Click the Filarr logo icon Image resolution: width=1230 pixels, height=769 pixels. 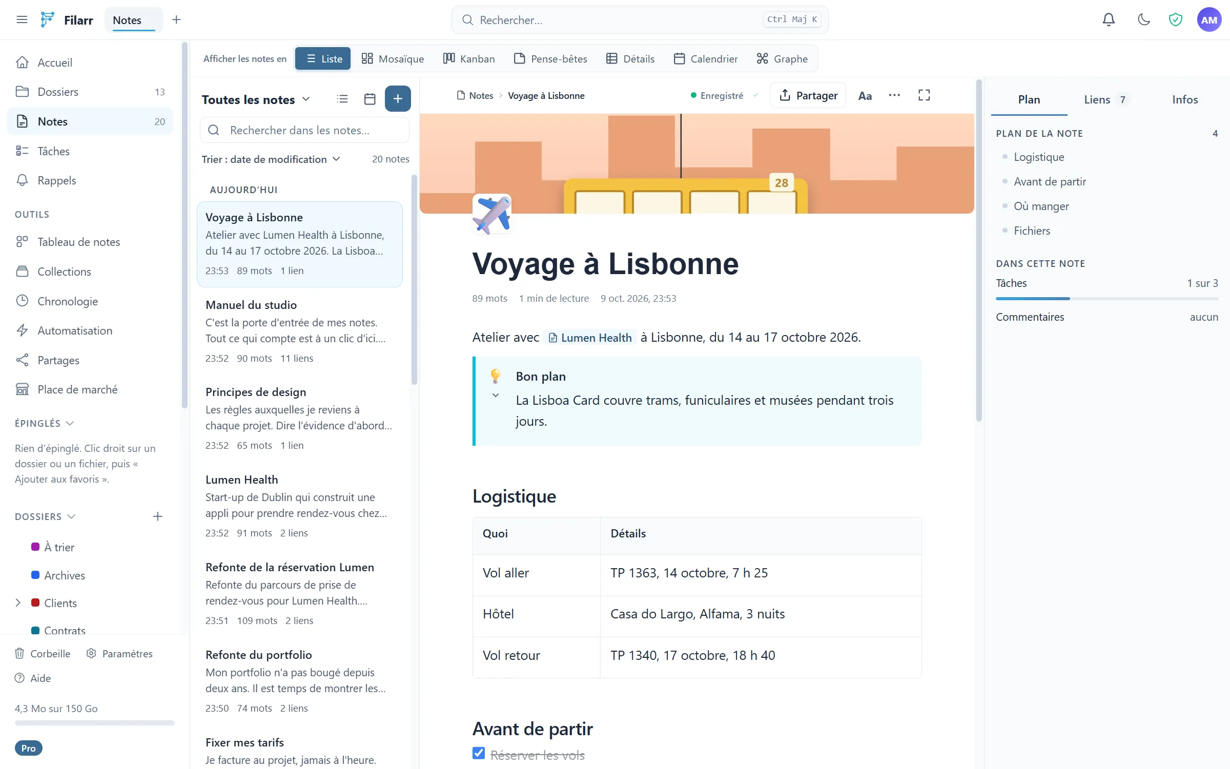tap(47, 19)
